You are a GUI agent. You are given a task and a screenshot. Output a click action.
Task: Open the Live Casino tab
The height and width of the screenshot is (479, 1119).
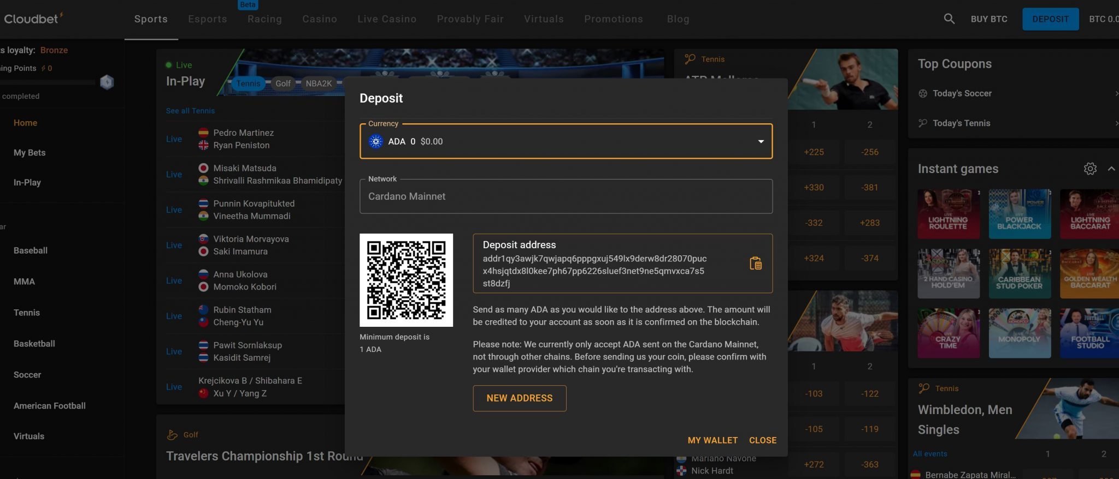click(387, 19)
